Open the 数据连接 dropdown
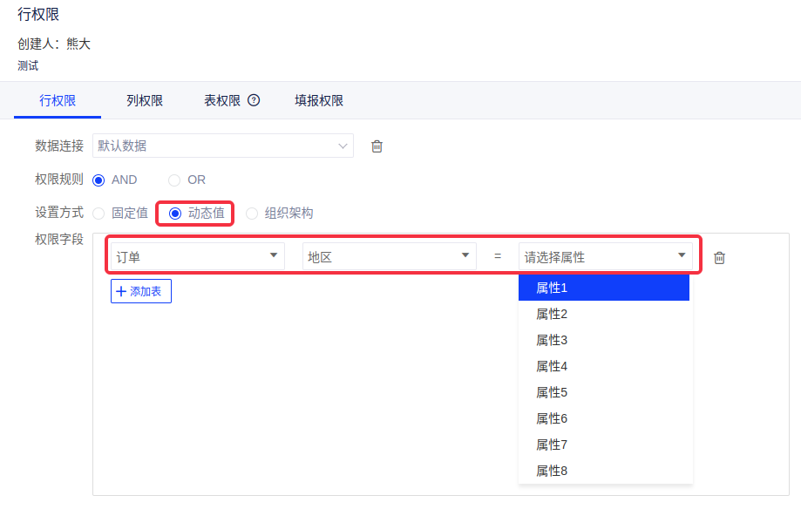The width and height of the screenshot is (801, 509). (x=222, y=146)
